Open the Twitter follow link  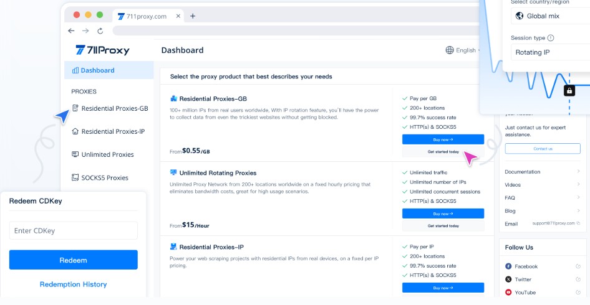523,279
